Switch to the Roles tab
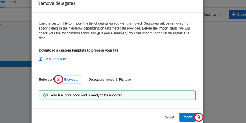The width and height of the screenshot is (246, 123). (13, 2)
